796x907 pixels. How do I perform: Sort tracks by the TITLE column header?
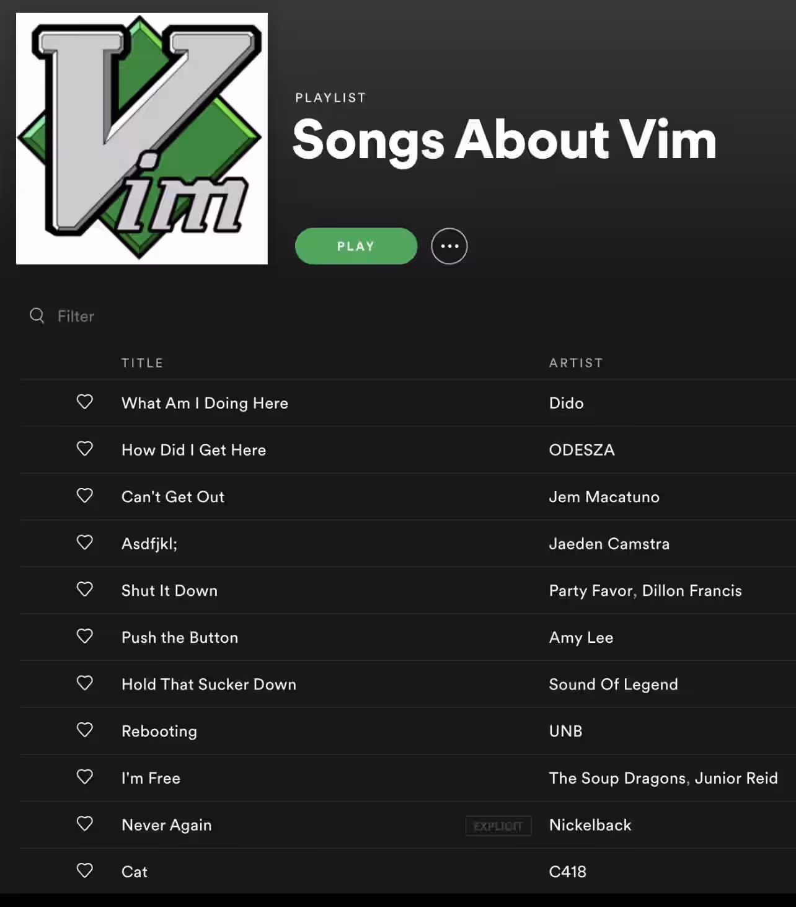[x=143, y=363]
